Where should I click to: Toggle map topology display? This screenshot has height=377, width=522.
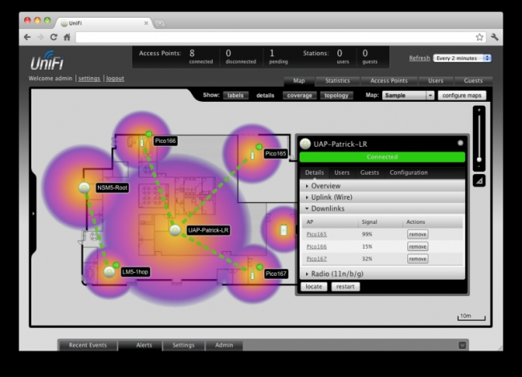336,95
